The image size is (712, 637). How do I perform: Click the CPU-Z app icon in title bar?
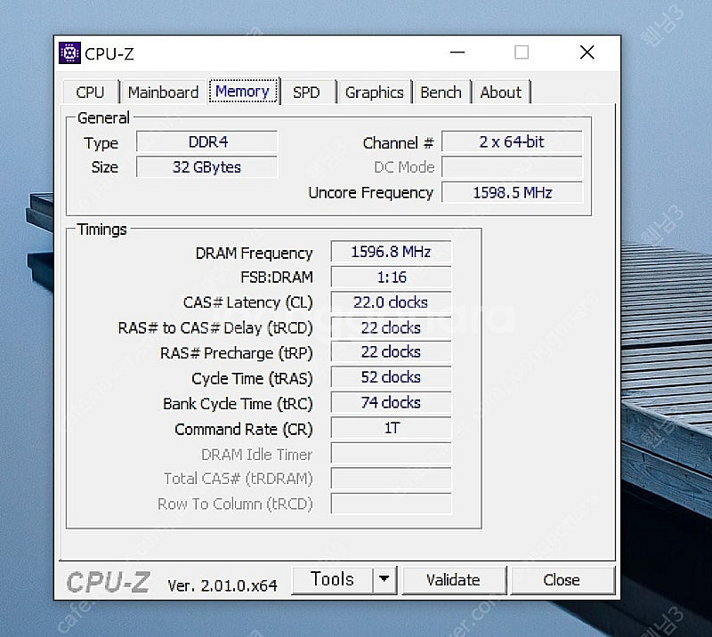69,53
